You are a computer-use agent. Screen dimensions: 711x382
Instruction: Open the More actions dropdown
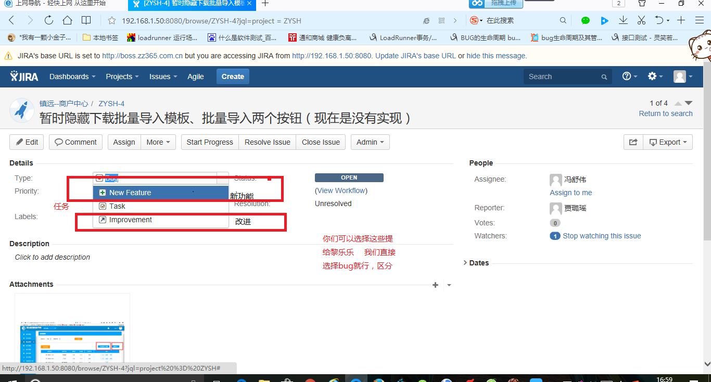(x=158, y=142)
